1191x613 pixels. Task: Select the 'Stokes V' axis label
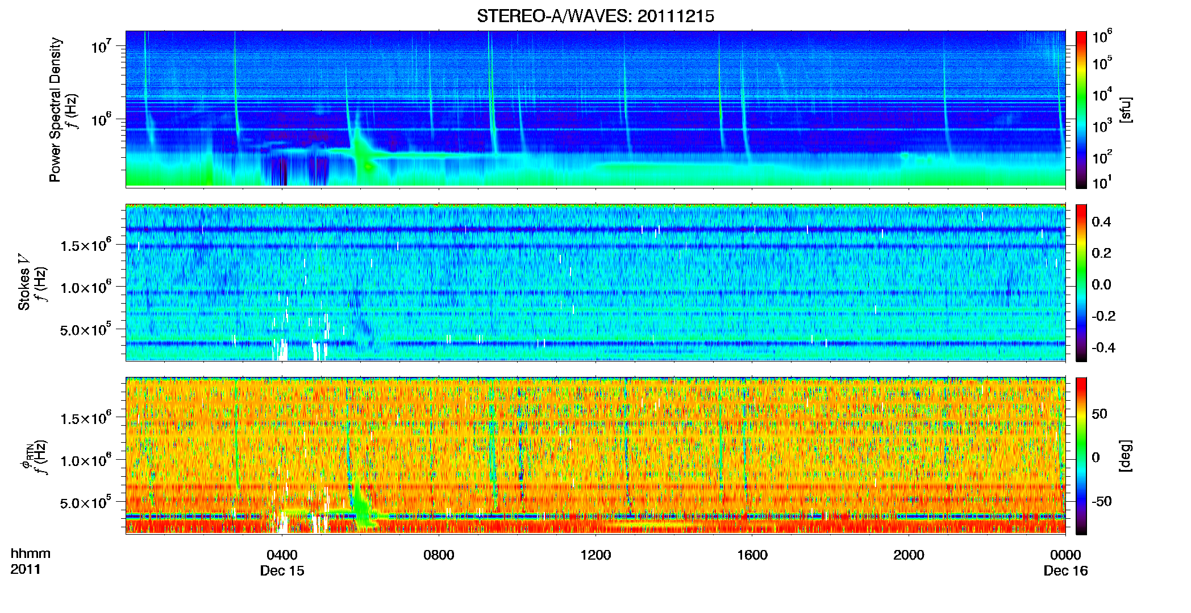click(24, 282)
